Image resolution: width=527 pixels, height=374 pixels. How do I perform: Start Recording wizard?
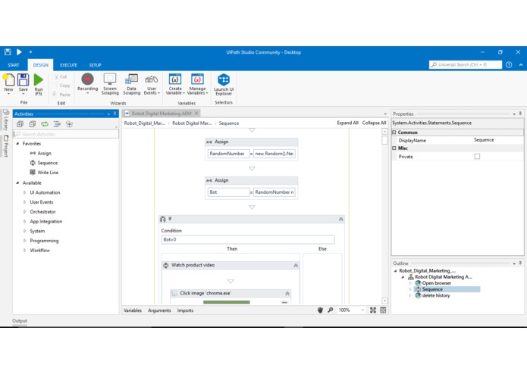87,83
